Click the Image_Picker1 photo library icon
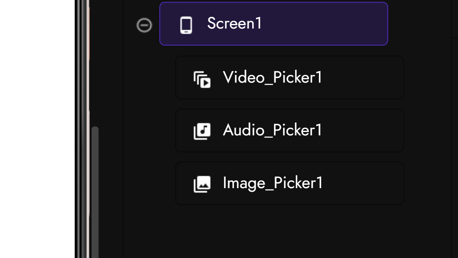This screenshot has height=258, width=458. pos(202,184)
